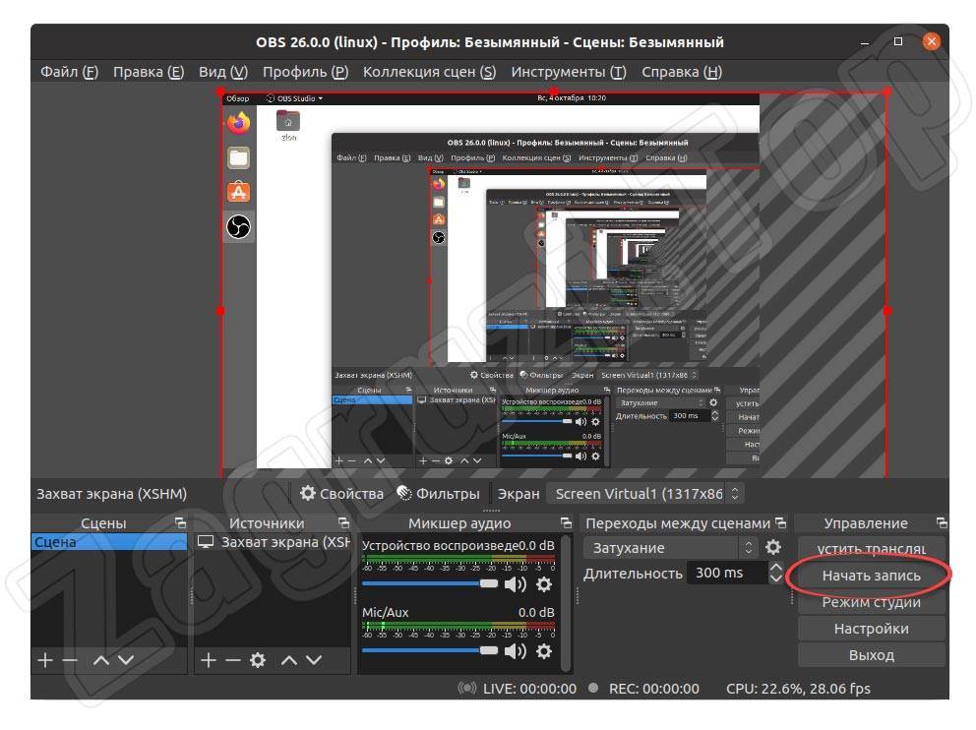This screenshot has height=730, width=976.
Task: Open Filters (Фильтры) for selected source
Action: (x=438, y=494)
